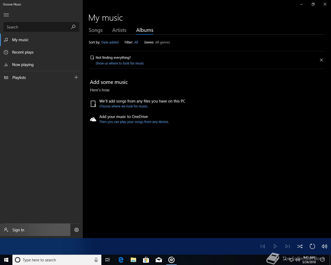Viewport: 331px width, 265px height.
Task: Minimize the Groove Music window
Action: [x=301, y=4]
